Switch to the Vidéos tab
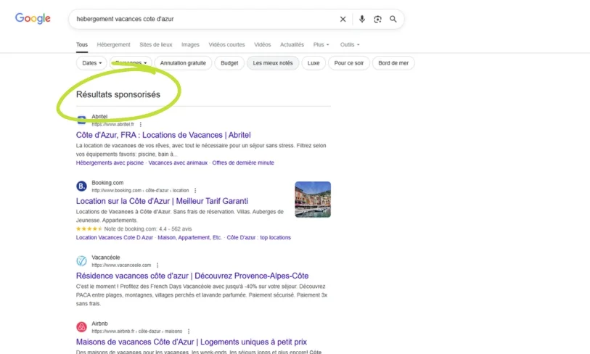This screenshot has width=590, height=354. click(x=262, y=44)
